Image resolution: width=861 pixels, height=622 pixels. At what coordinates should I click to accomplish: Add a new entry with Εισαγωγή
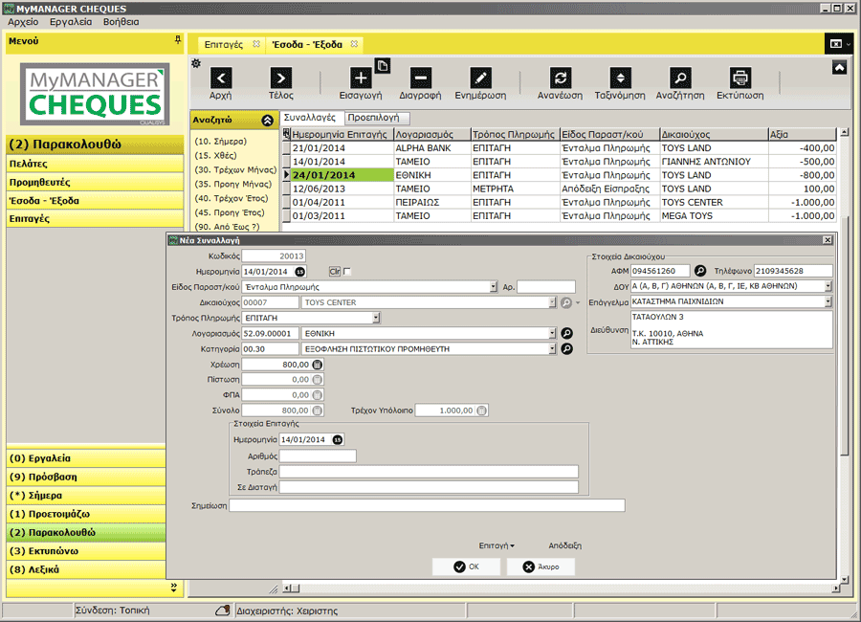point(361,78)
